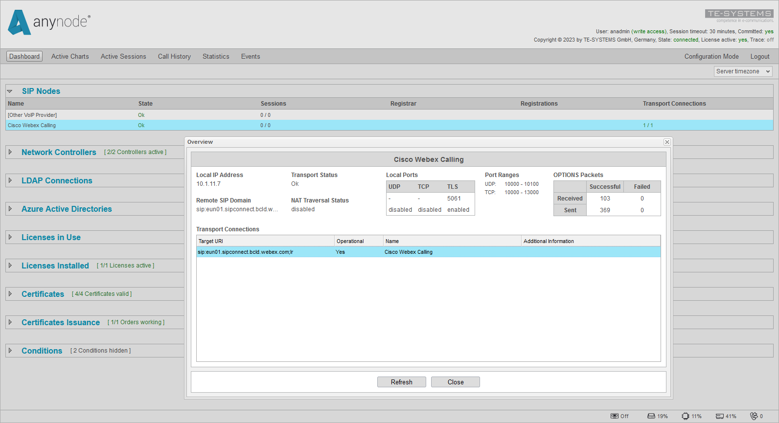779x423 pixels.
Task: Open the Events tab
Action: point(251,56)
